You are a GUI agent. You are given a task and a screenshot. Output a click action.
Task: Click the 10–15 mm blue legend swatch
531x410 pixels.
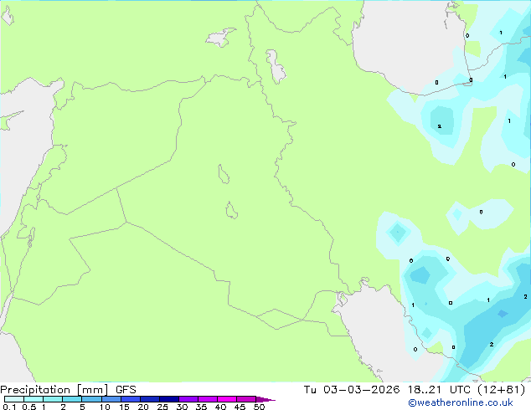point(111,399)
